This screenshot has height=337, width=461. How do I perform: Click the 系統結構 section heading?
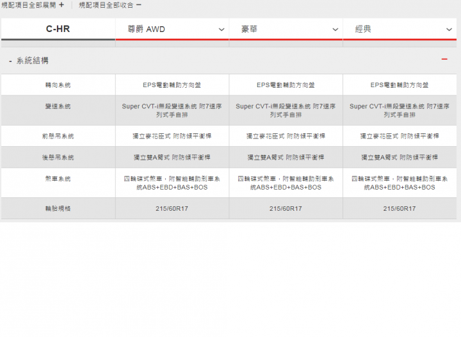[x=33, y=61]
